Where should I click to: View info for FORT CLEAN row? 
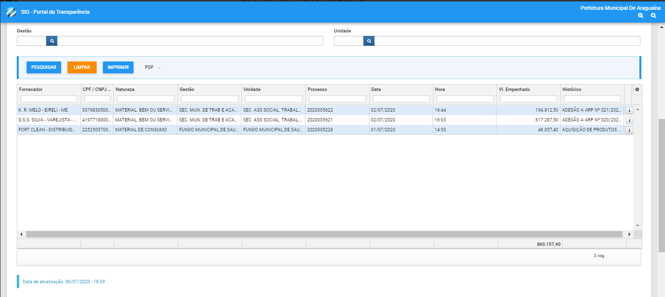tap(629, 130)
